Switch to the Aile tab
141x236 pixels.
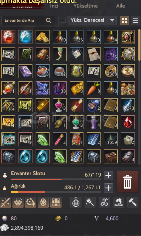point(120,6)
